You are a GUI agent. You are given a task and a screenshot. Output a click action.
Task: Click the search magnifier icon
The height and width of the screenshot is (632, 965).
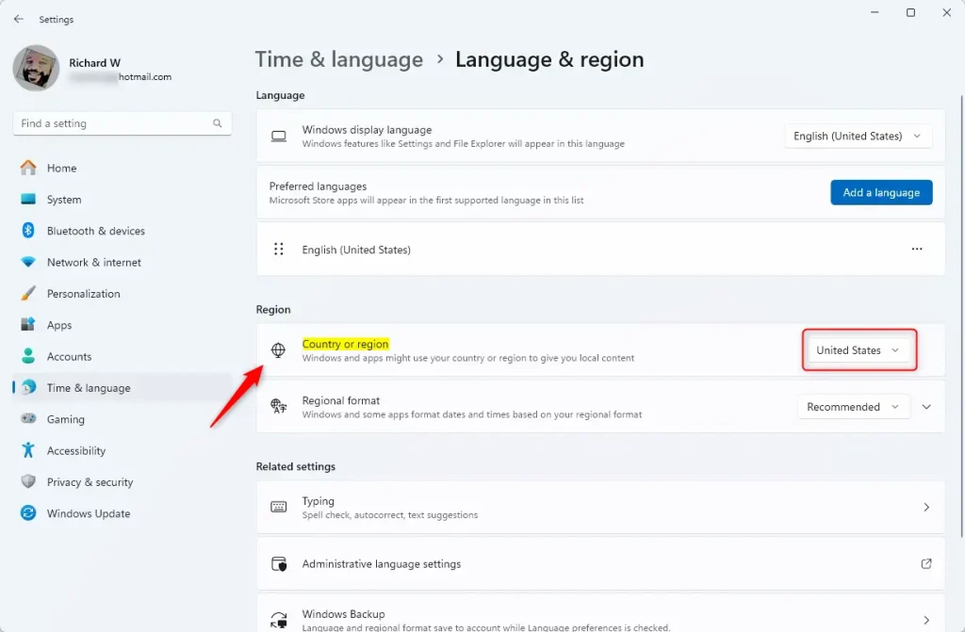click(x=218, y=123)
